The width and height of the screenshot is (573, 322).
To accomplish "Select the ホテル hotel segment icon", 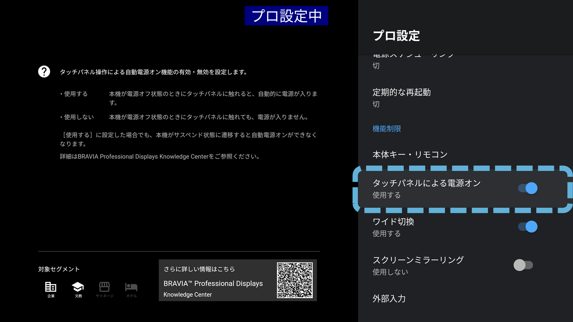I will pos(131,287).
